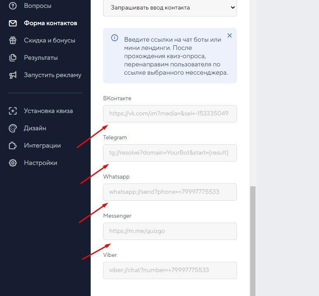This screenshot has height=296, width=319.
Task: Click the question mark icon beside Вопросы
Action: coord(13,6)
